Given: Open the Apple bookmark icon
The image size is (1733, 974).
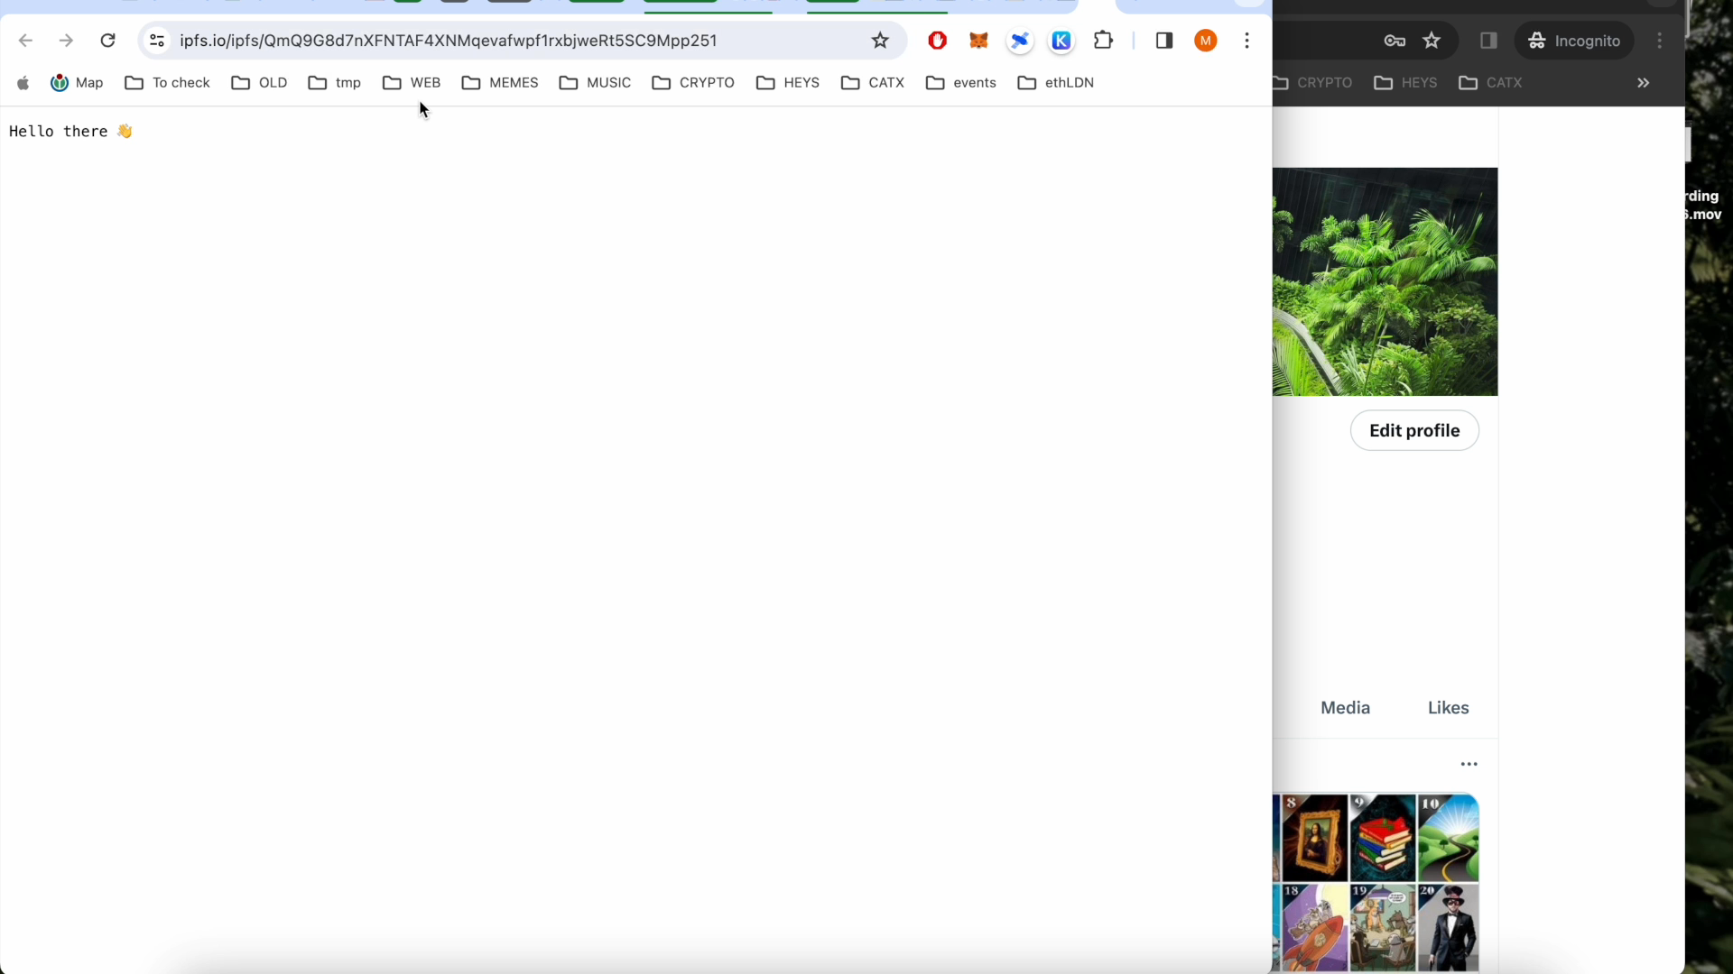Looking at the screenshot, I should tap(23, 83).
